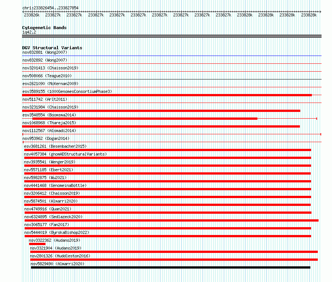Click nsv5874501 (Almarri2020) variant label
The width and height of the screenshot is (332, 282).
(51, 201)
